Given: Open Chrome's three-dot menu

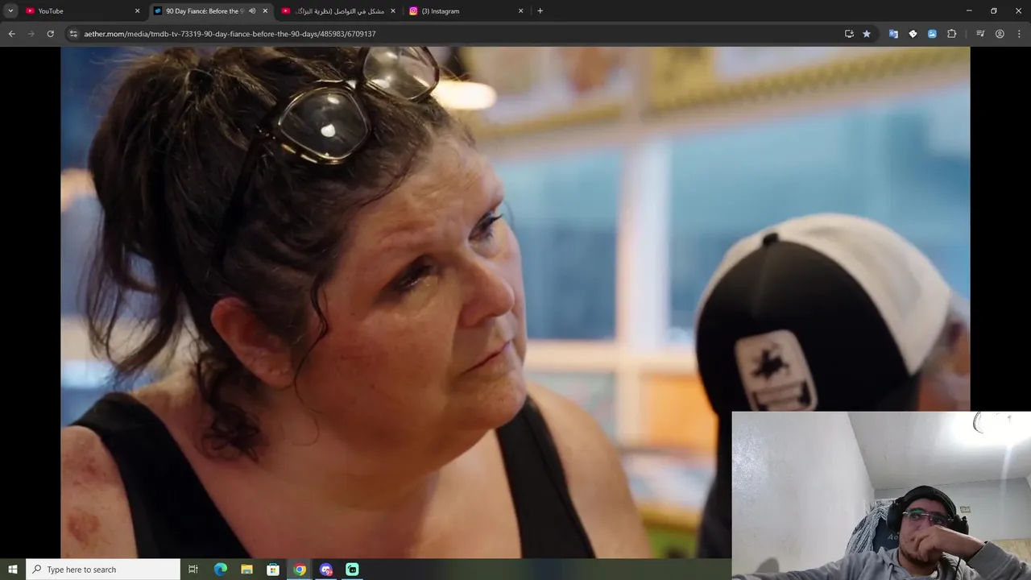Looking at the screenshot, I should [x=1019, y=34].
